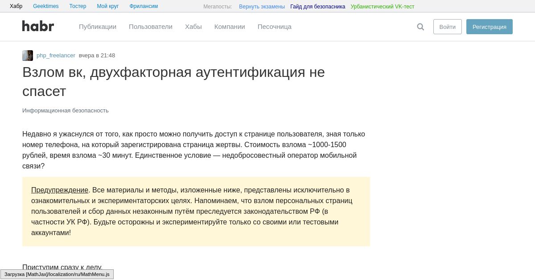Open the Компании section
Screen dimensions: 535x280
[230, 27]
